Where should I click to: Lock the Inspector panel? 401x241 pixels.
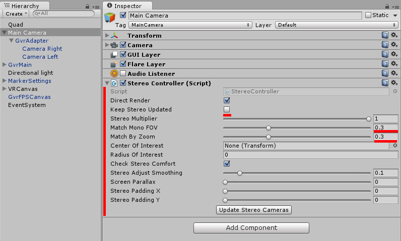point(387,6)
